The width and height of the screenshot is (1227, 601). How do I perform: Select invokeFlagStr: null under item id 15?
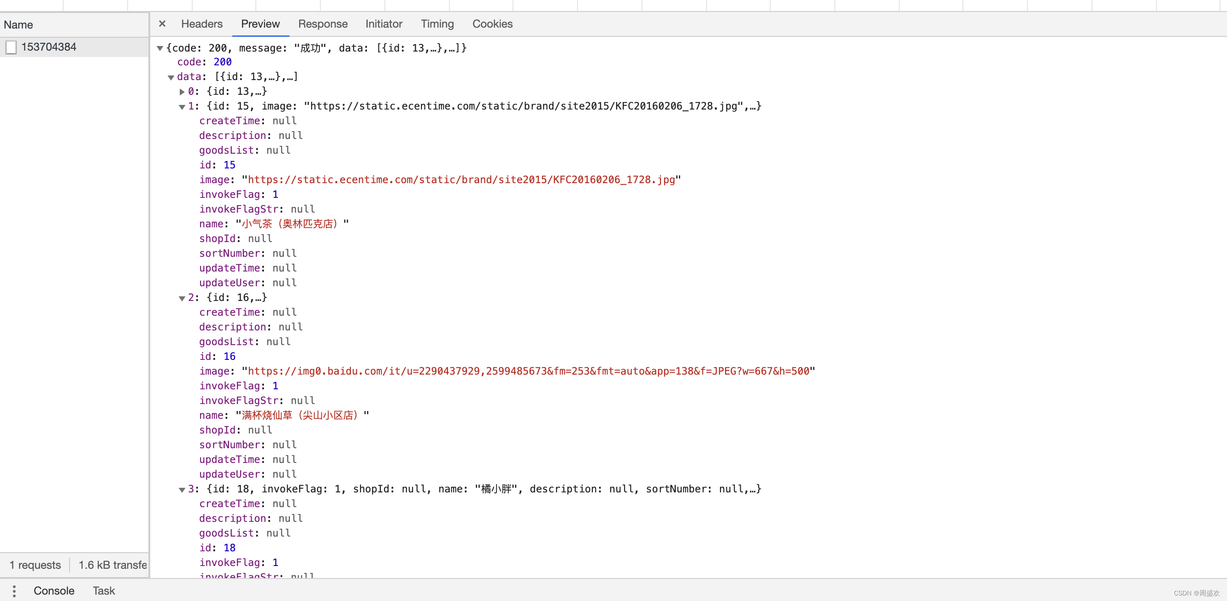point(257,209)
